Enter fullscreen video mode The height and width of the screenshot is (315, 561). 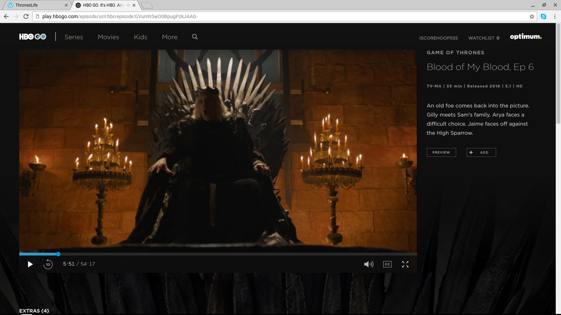click(x=405, y=264)
